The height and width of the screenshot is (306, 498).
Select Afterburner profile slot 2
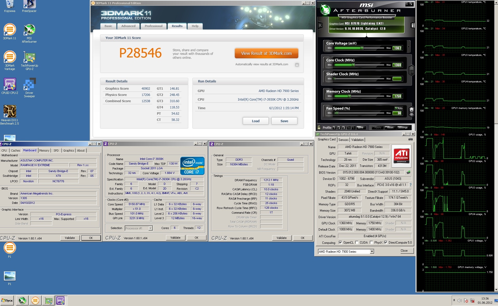click(x=339, y=128)
